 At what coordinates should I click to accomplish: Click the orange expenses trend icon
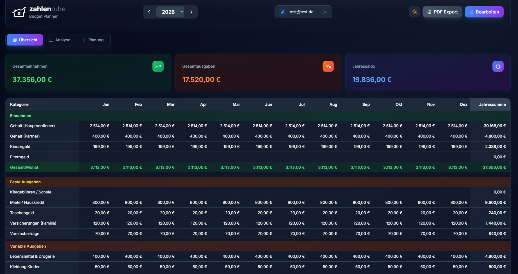coord(328,66)
